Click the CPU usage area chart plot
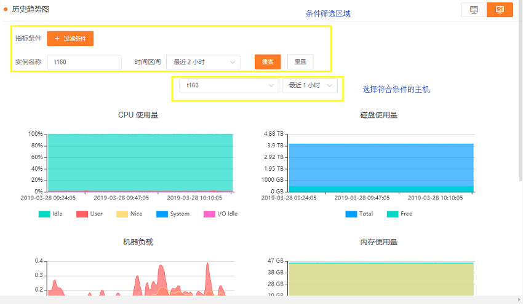Image resolution: width=523 pixels, height=304 pixels. point(140,163)
